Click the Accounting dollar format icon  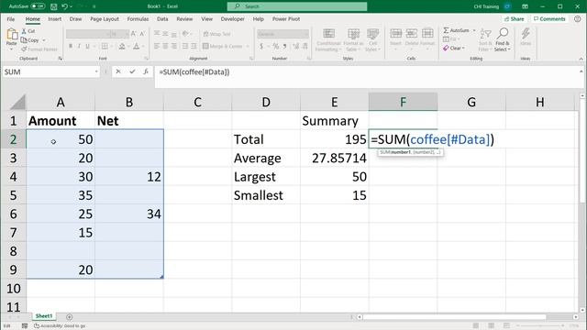pyautogui.click(x=261, y=46)
